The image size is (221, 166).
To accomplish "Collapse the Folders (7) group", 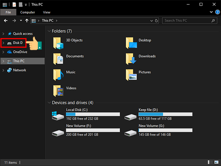I will coord(49,31).
